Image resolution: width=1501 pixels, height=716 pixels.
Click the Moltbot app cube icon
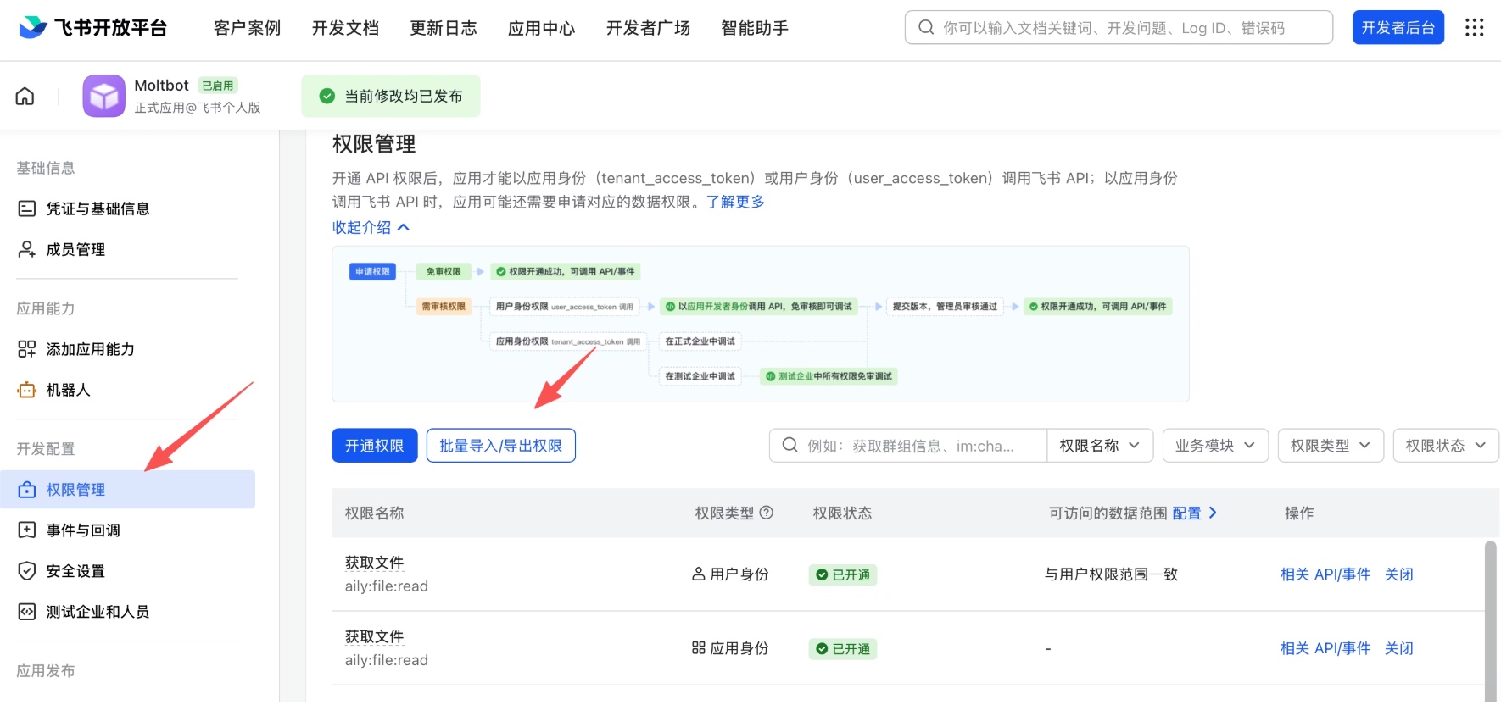click(x=103, y=96)
